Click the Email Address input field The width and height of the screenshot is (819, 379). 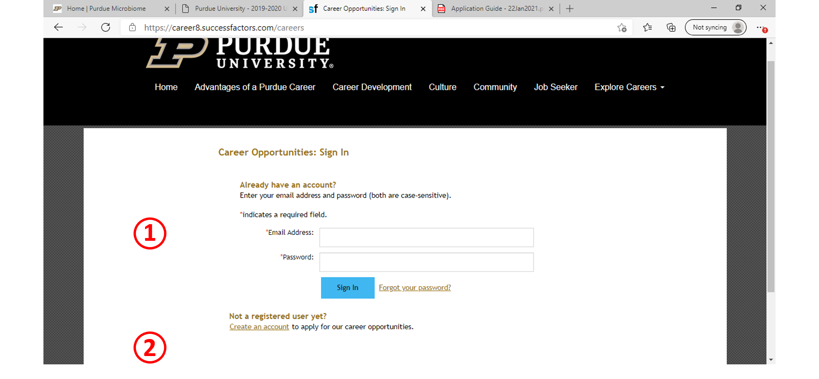click(x=426, y=237)
